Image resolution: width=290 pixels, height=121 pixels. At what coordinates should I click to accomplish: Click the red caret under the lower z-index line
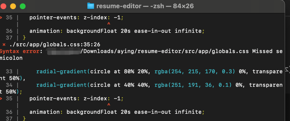click(108, 105)
